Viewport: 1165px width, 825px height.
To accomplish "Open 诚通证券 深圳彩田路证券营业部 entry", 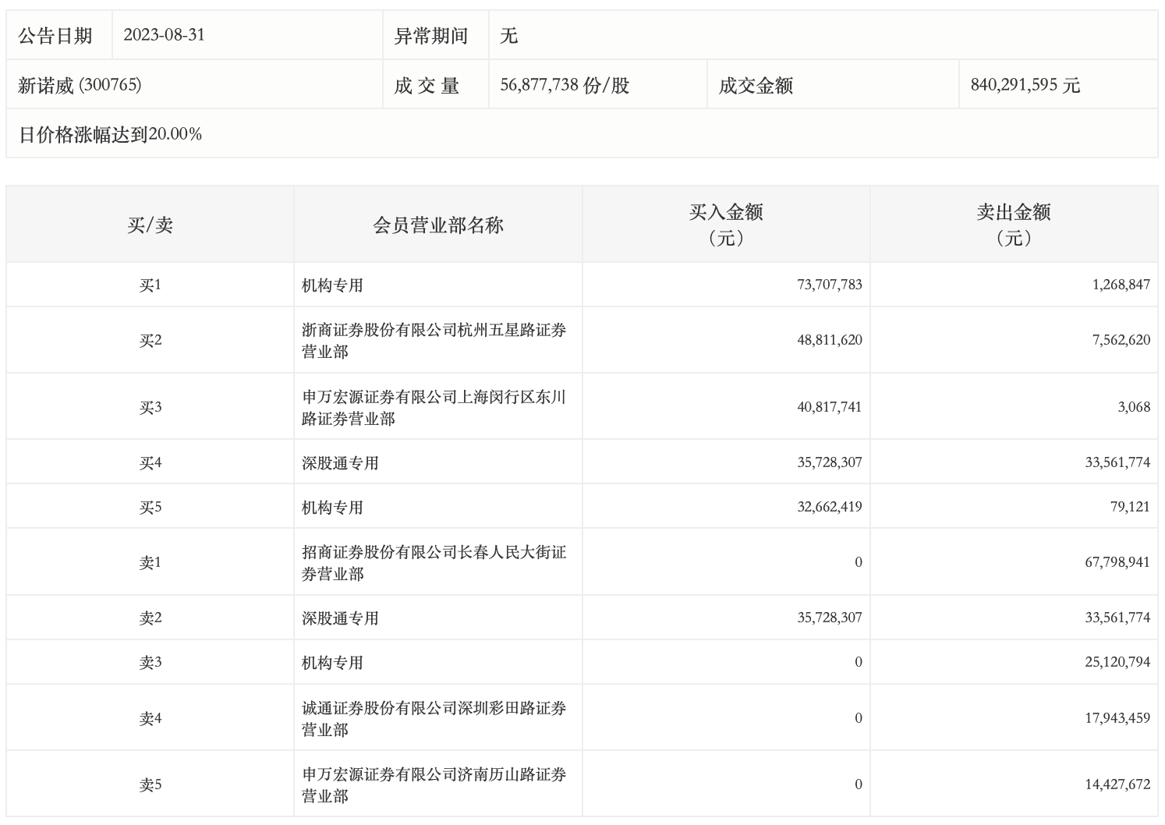I will click(x=434, y=719).
